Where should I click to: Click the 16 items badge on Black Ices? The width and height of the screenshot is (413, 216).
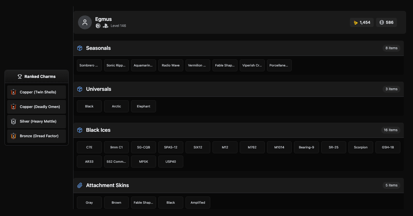pos(391,130)
